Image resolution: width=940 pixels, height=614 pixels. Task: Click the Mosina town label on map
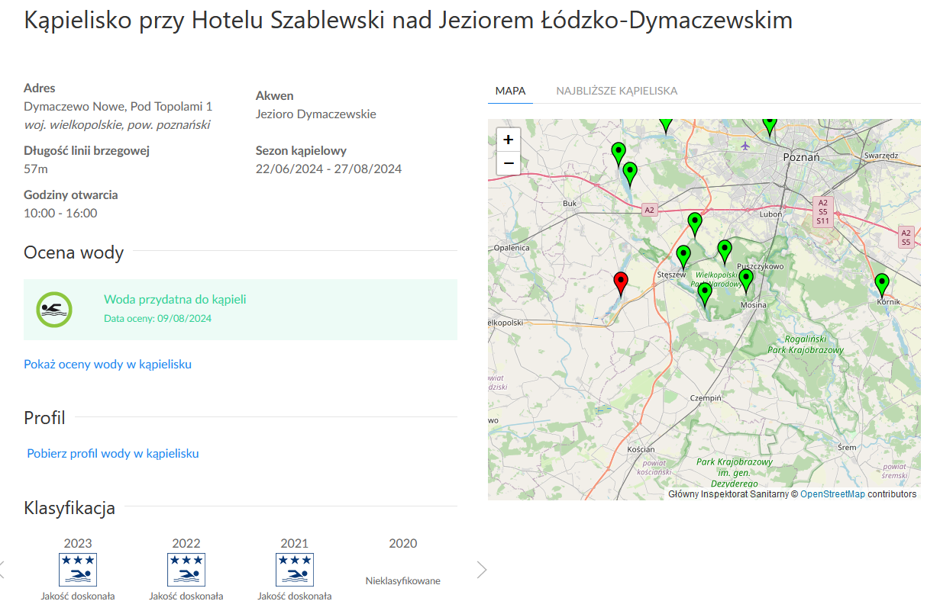754,305
